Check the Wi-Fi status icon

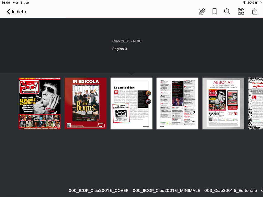point(244,3)
